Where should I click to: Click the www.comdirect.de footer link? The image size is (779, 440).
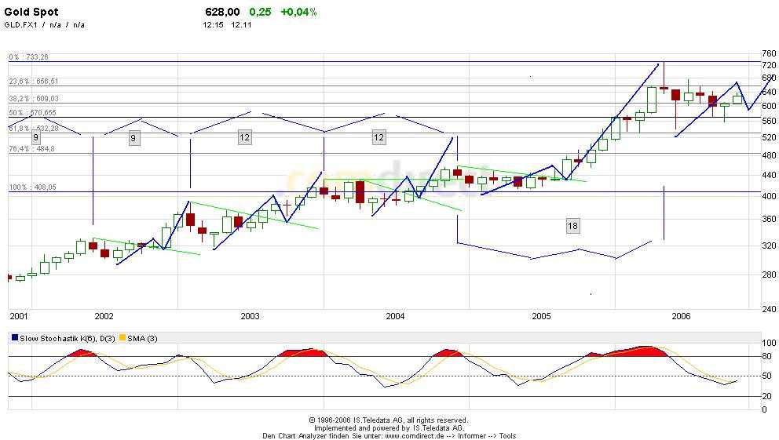415,435
